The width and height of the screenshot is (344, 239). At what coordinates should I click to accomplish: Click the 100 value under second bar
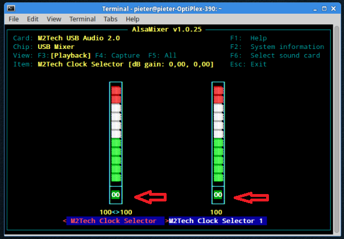click(x=216, y=212)
